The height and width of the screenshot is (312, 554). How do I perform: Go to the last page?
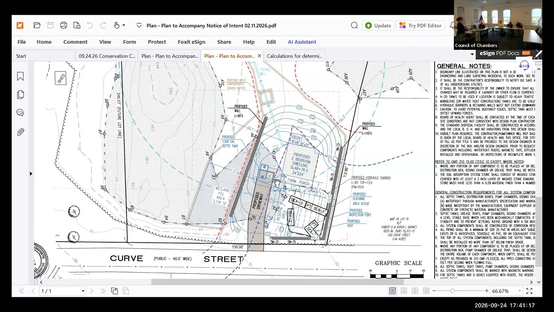click(x=103, y=291)
